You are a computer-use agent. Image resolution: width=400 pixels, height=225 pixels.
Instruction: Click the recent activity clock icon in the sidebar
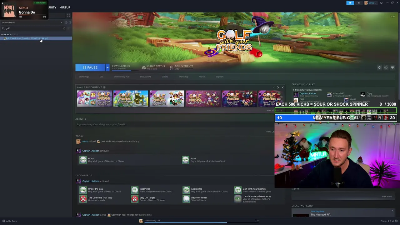pyautogui.click(x=66, y=22)
